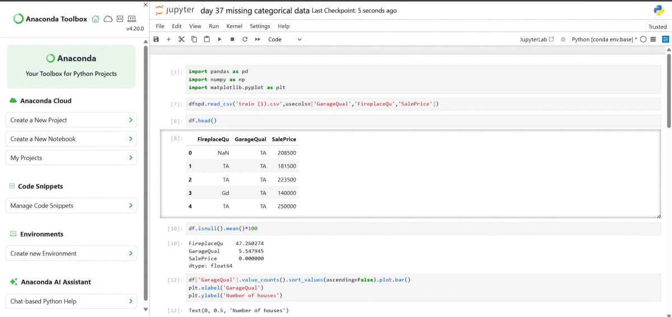Click the GarageQual value_counts plot code cell
672x317 pixels.
pos(422,287)
